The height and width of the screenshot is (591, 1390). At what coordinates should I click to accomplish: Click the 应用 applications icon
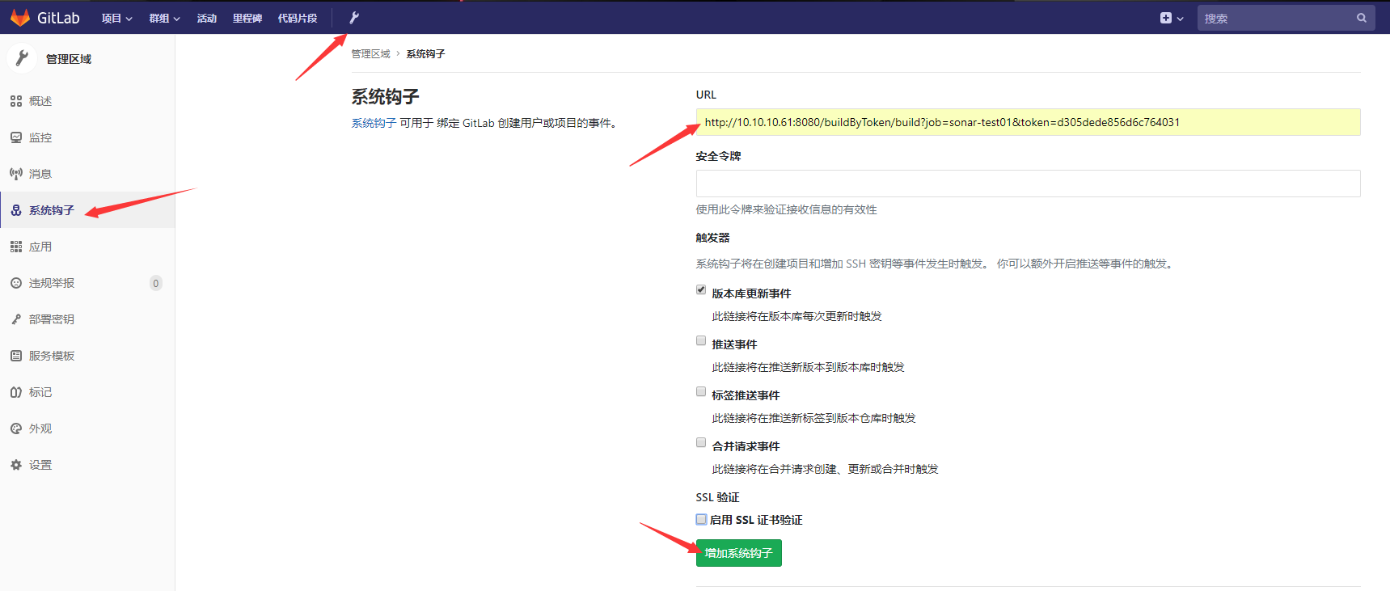pos(16,247)
